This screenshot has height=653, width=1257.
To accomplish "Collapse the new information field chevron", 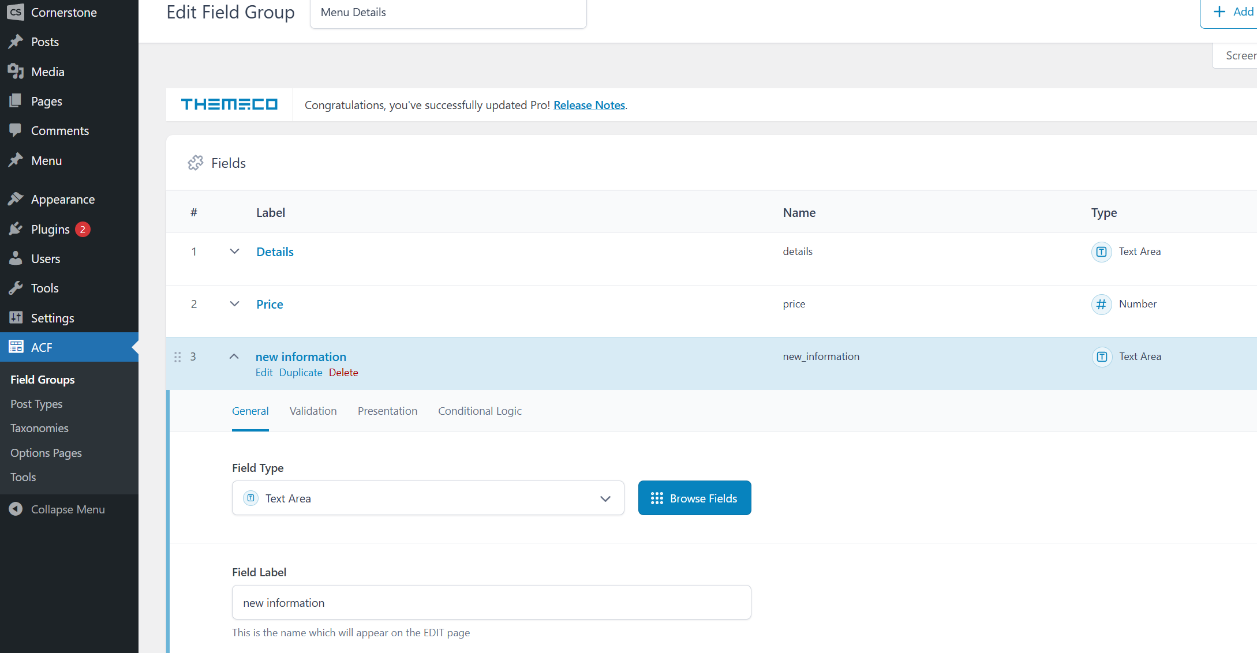I will pos(234,356).
